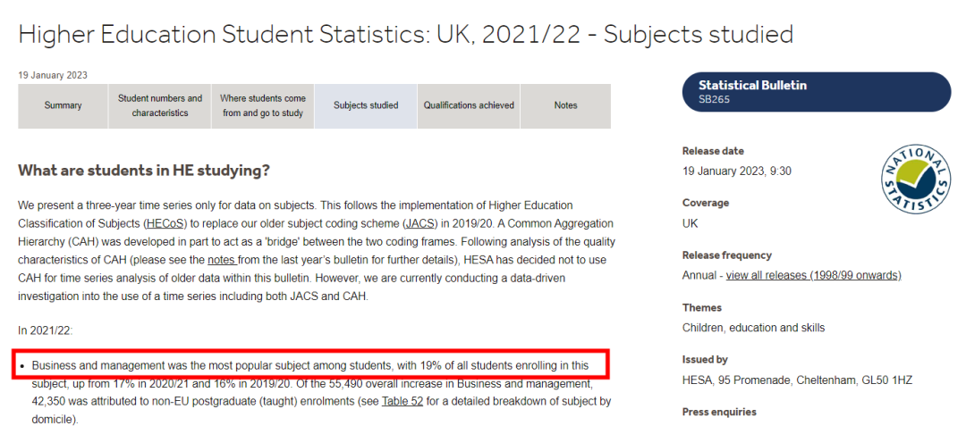Screen dimensions: 966x426
Task: Click the HESA Cheltenham address text
Action: pyautogui.click(x=797, y=380)
